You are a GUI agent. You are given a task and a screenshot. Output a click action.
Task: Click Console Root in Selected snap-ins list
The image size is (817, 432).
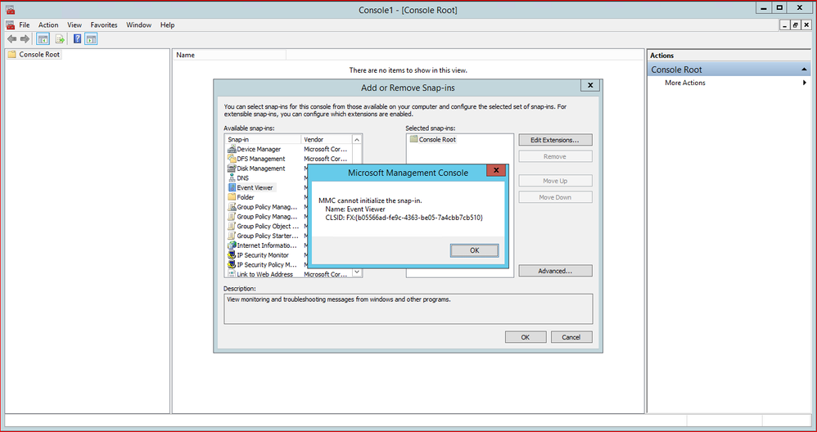(x=437, y=139)
